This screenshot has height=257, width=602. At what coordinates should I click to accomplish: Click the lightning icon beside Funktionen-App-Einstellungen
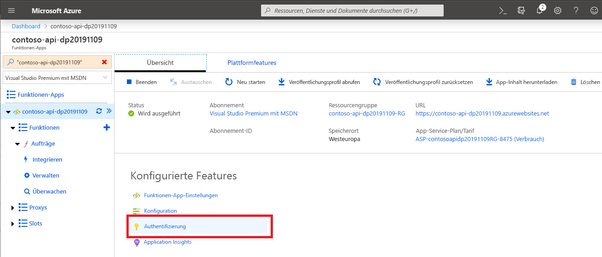coord(136,195)
